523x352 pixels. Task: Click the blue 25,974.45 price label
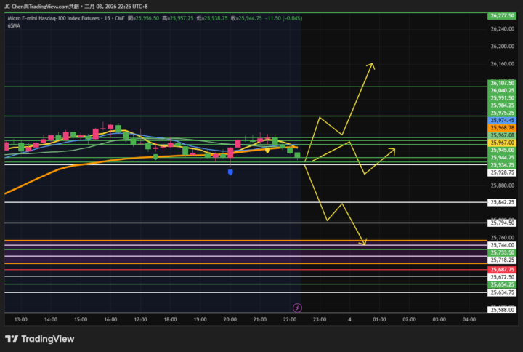pos(503,120)
